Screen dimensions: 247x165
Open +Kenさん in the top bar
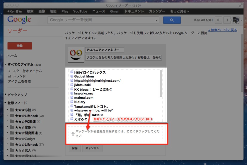coord(15,11)
